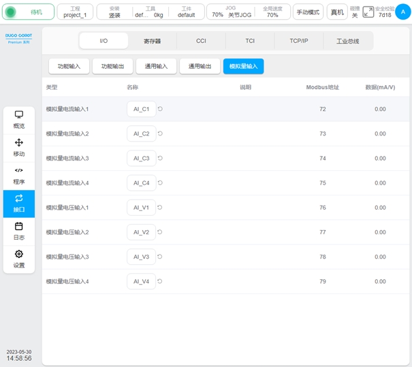Switch to the TCP/IP tab
The image size is (412, 367).
tap(299, 41)
